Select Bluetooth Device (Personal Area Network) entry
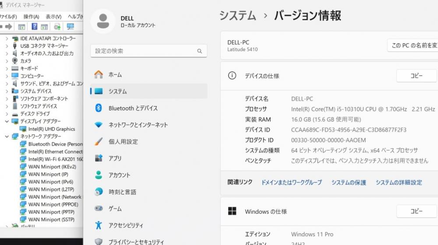 pyautogui.click(x=56, y=144)
